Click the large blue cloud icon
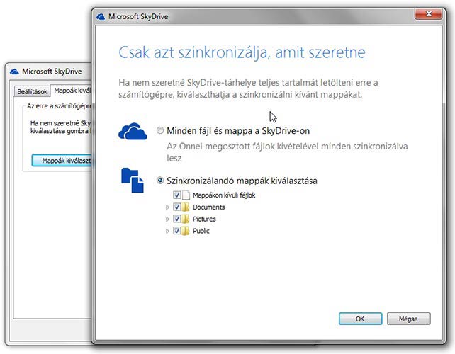The image size is (455, 354). point(133,131)
